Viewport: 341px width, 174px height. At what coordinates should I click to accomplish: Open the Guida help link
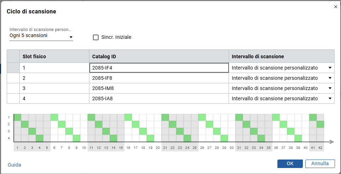[x=14, y=165]
